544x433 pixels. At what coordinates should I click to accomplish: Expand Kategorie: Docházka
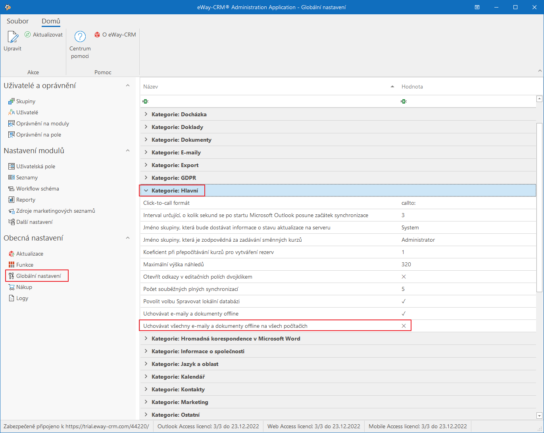[x=146, y=114]
